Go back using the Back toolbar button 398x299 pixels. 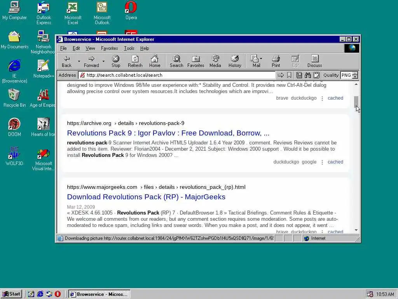pyautogui.click(x=67, y=61)
